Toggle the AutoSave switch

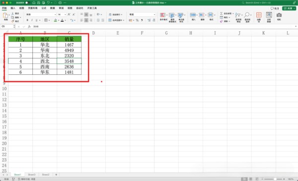(27, 2)
